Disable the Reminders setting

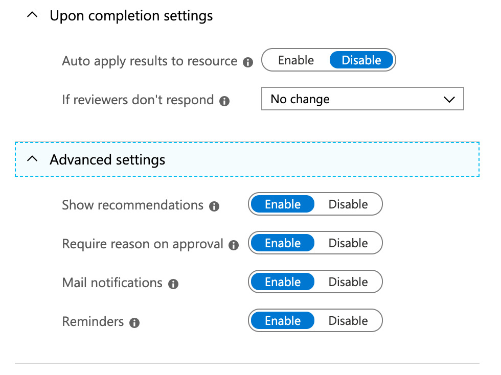348,321
